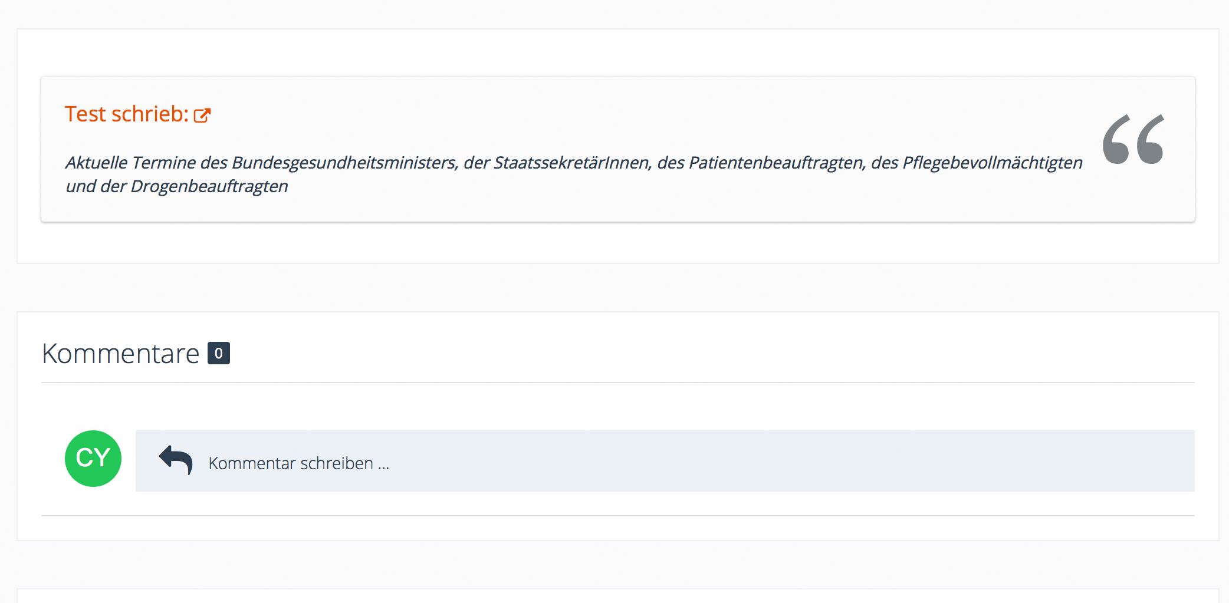Click the word "Patientenbeauftragten" in the quote
The width and height of the screenshot is (1229, 603).
click(x=777, y=163)
